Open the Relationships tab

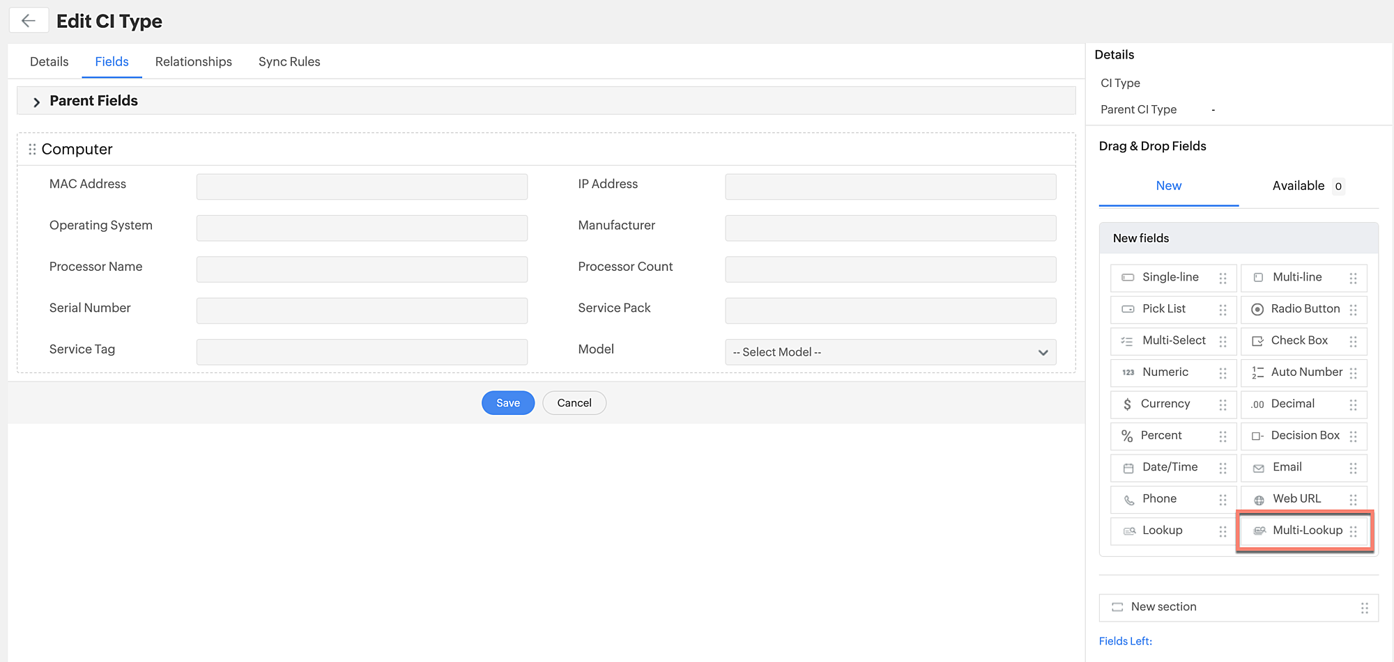pos(193,61)
